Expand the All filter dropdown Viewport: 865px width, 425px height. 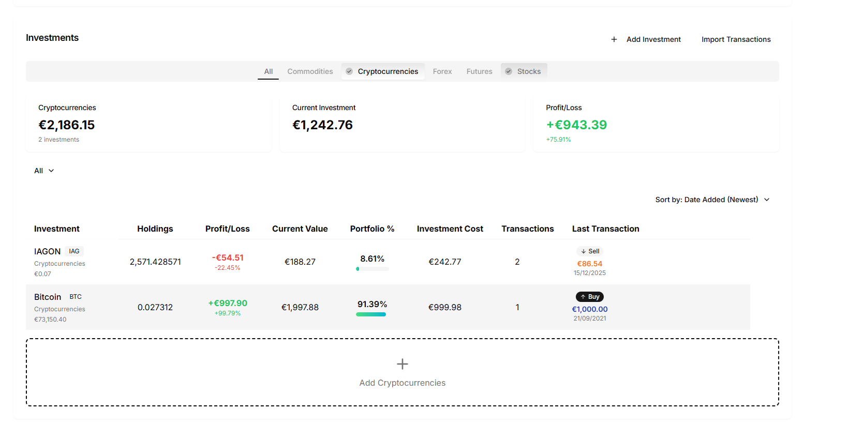44,171
